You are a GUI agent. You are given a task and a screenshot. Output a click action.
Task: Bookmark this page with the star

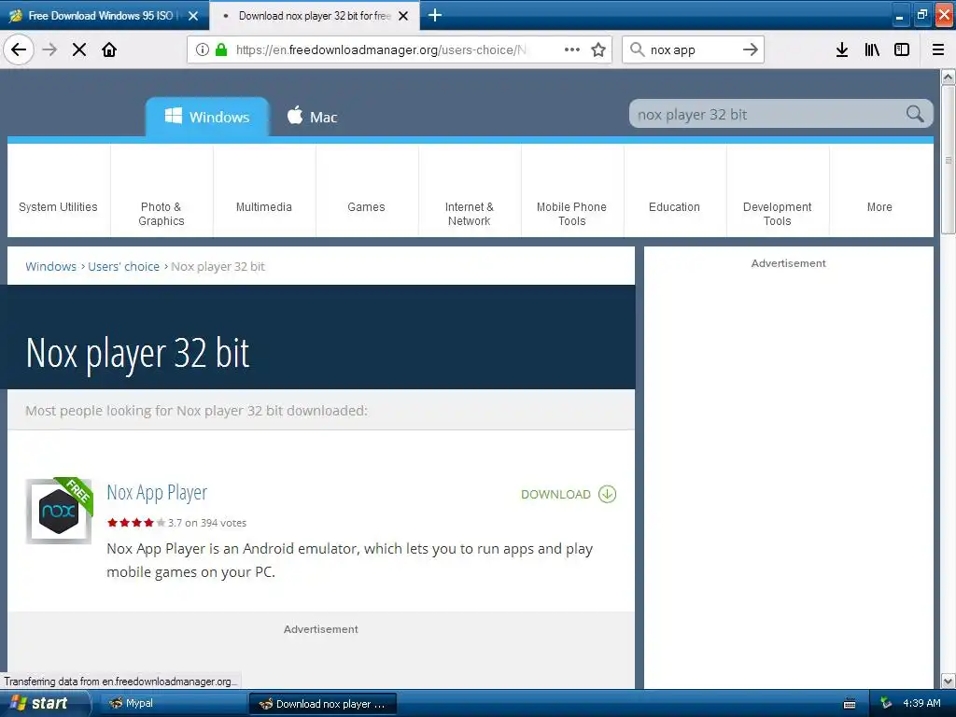click(598, 49)
